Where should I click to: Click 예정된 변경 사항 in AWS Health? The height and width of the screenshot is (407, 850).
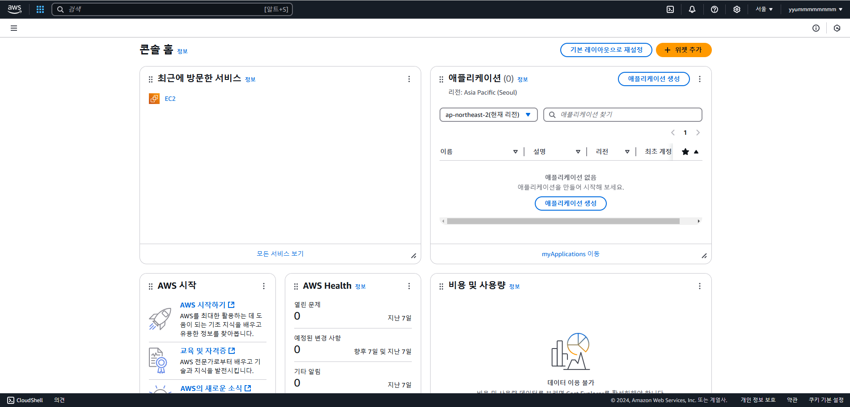point(317,338)
